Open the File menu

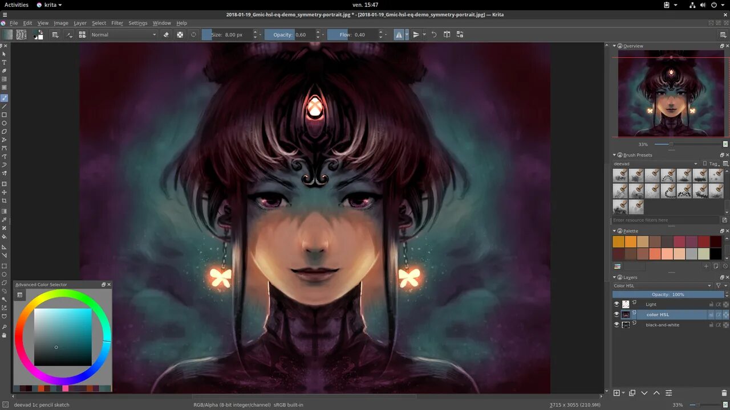(x=14, y=23)
